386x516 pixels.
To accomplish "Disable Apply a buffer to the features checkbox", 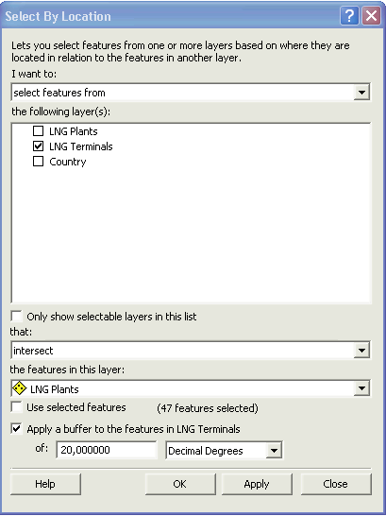I will 16,429.
